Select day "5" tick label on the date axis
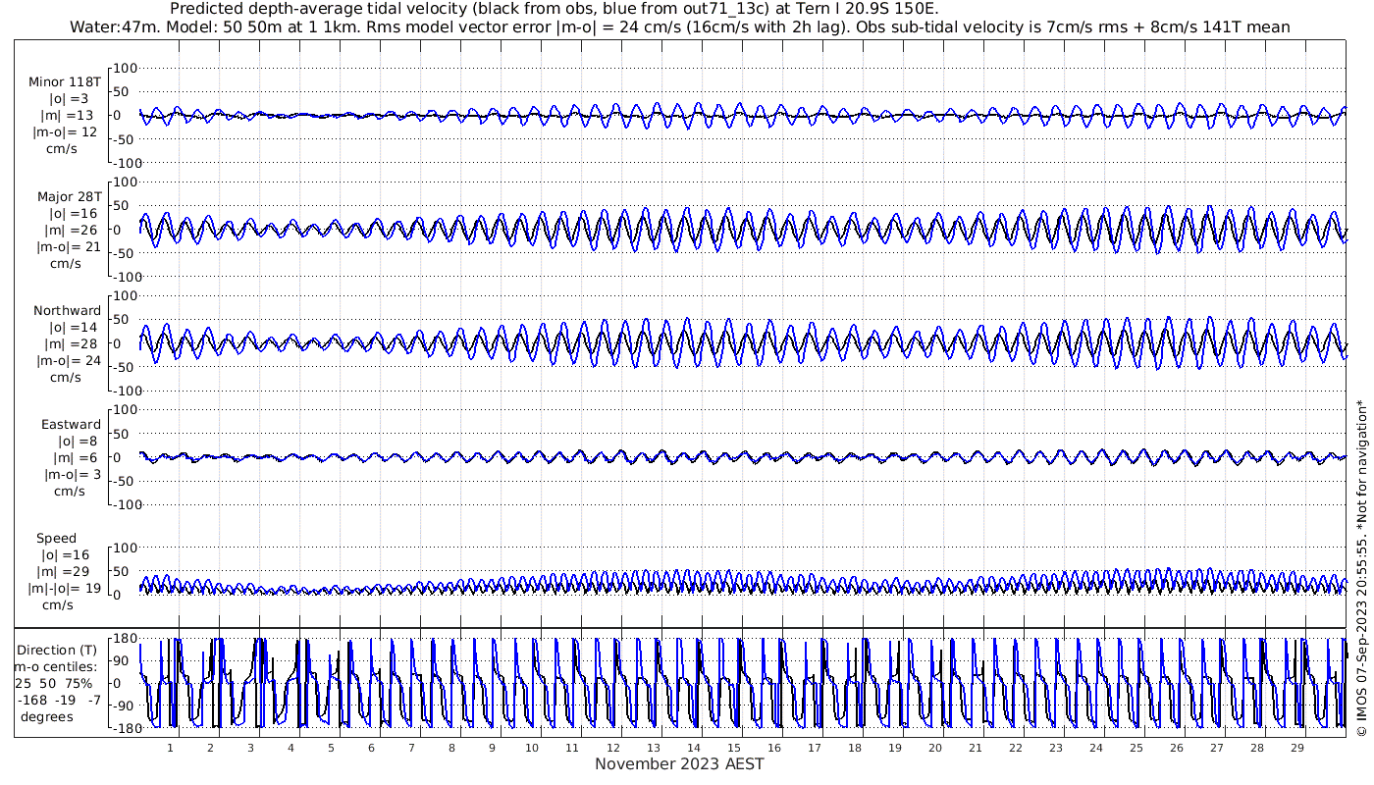1374x785 pixels. coord(331,748)
